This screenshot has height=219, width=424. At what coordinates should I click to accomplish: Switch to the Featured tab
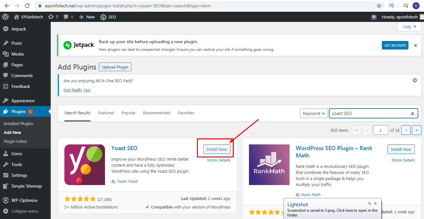(106, 113)
